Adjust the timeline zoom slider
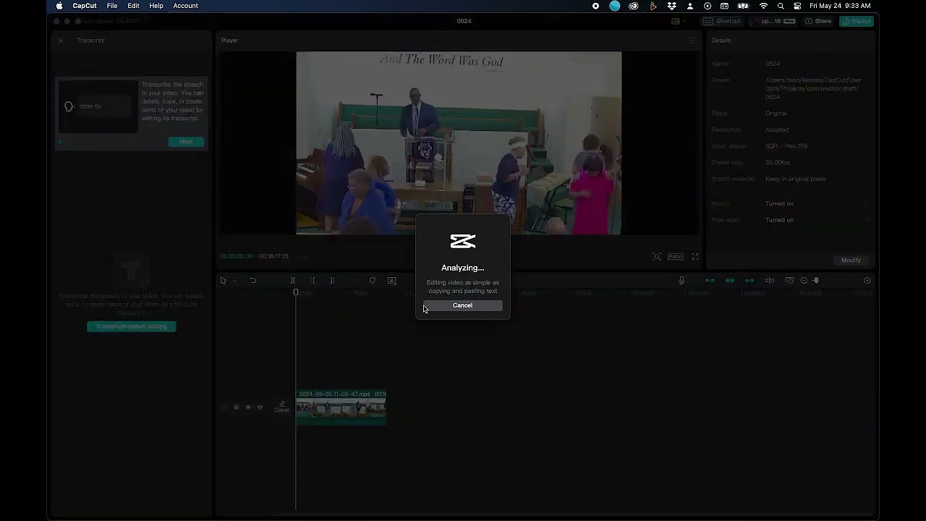Screen dimensions: 926x521 pyautogui.click(x=815, y=281)
